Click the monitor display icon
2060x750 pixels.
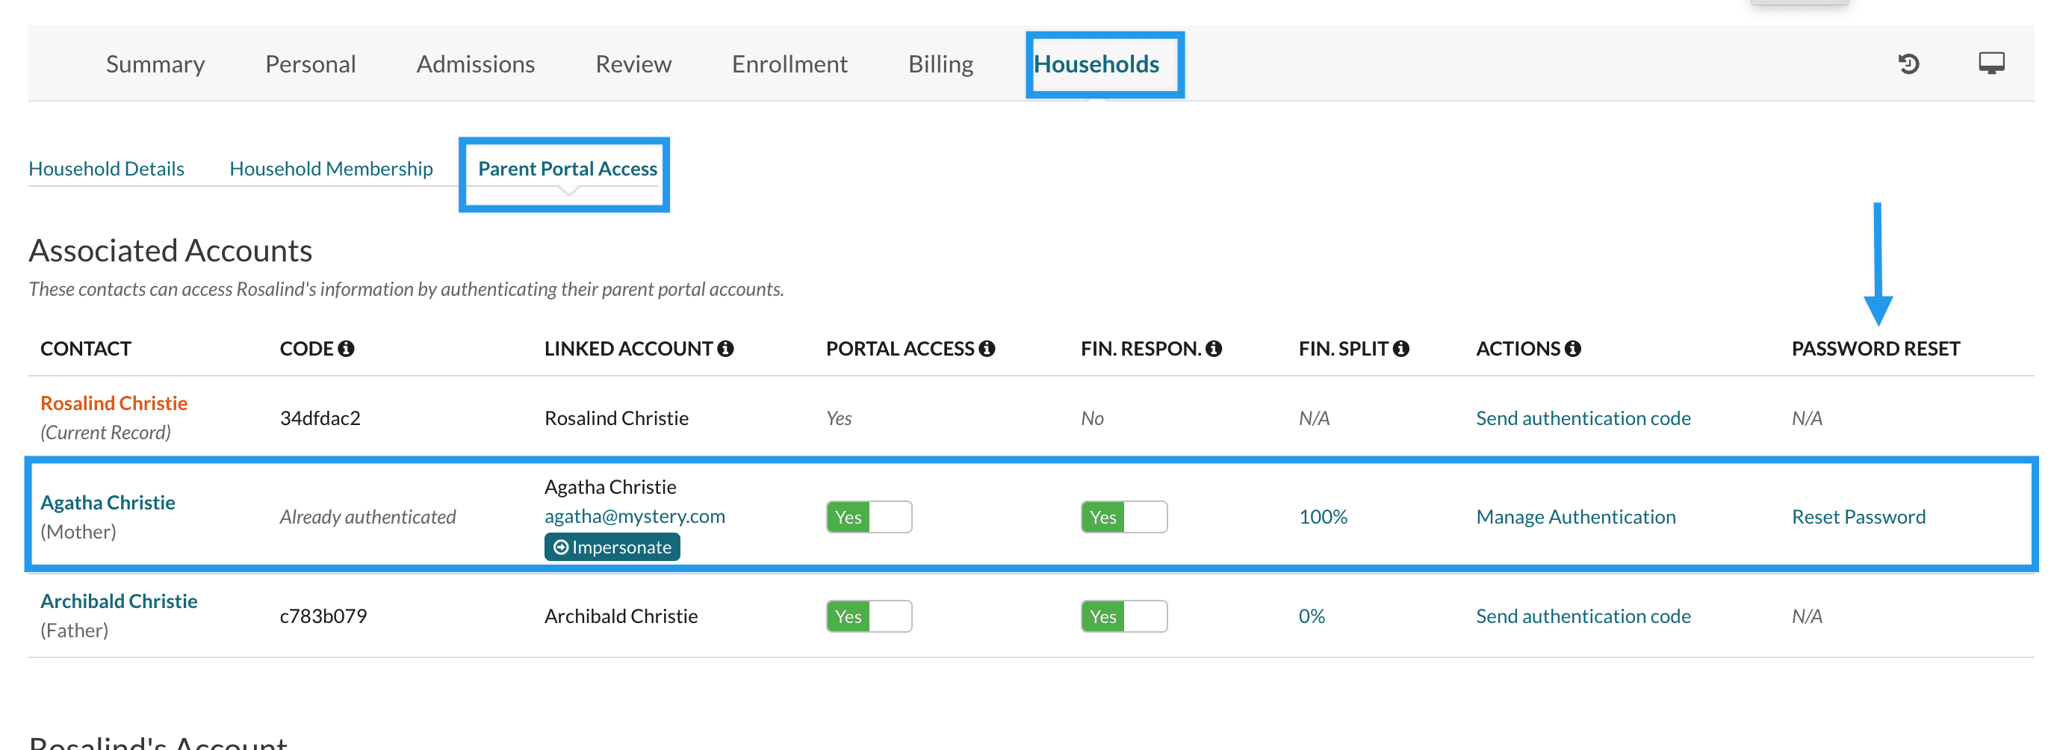pyautogui.click(x=1991, y=63)
